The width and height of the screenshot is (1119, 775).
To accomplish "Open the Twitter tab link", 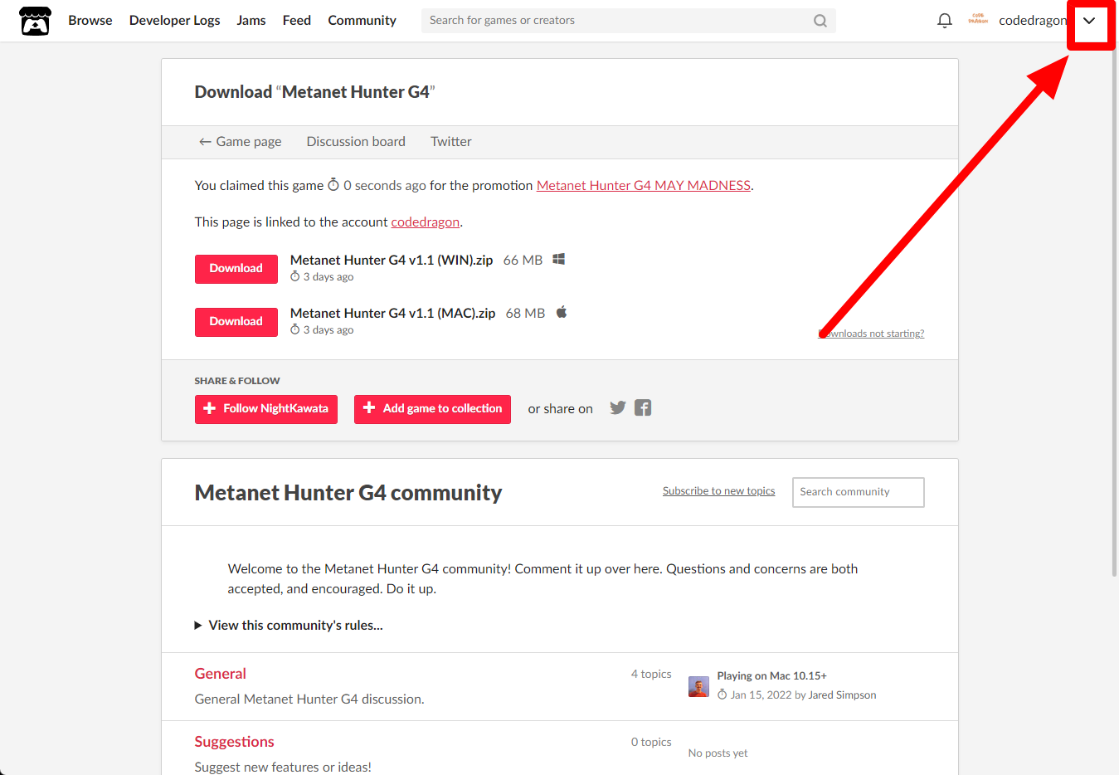I will click(451, 142).
